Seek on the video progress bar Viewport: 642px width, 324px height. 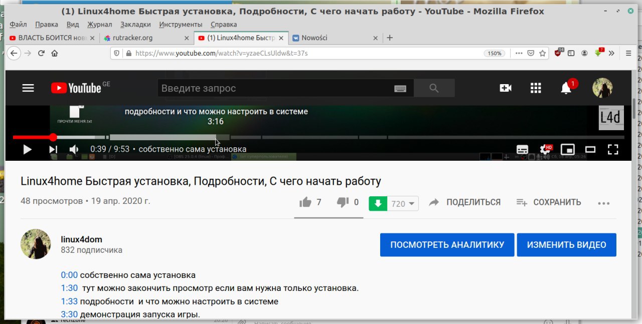pyautogui.click(x=318, y=137)
